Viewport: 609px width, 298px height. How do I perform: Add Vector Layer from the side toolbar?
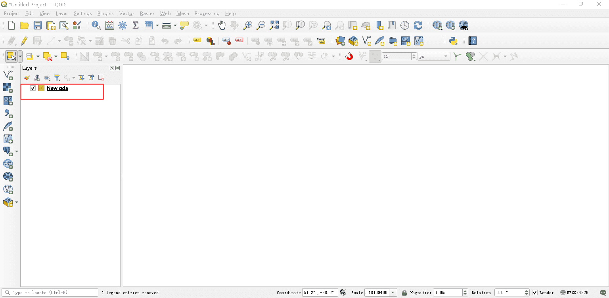8,75
